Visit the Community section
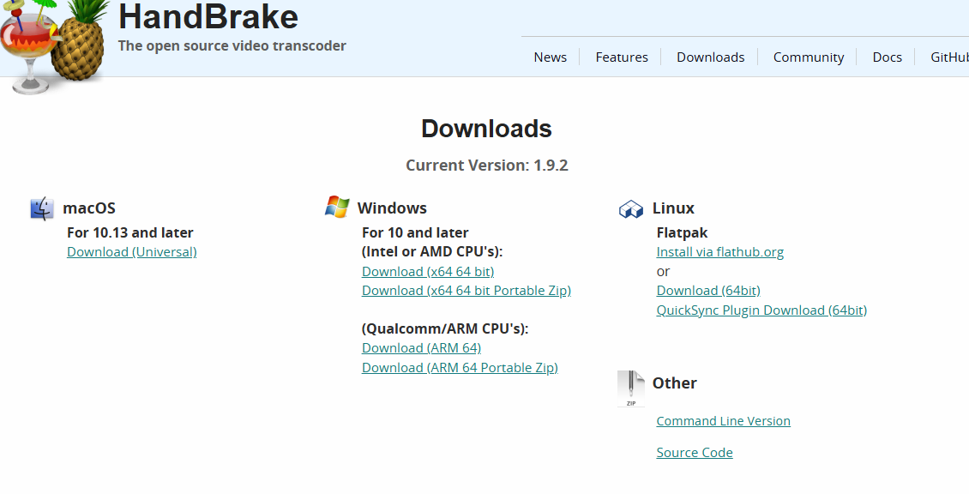Image resolution: width=969 pixels, height=494 pixels. pyautogui.click(x=809, y=57)
